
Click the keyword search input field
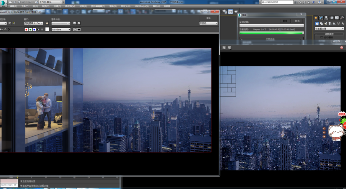tap(277, 2)
